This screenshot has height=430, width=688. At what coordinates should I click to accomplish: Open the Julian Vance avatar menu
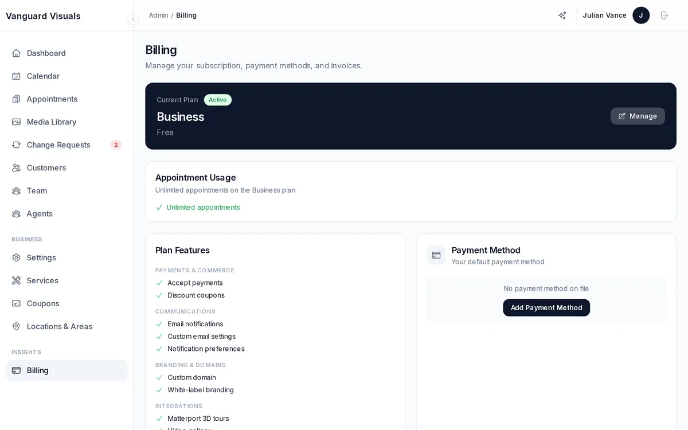641,15
